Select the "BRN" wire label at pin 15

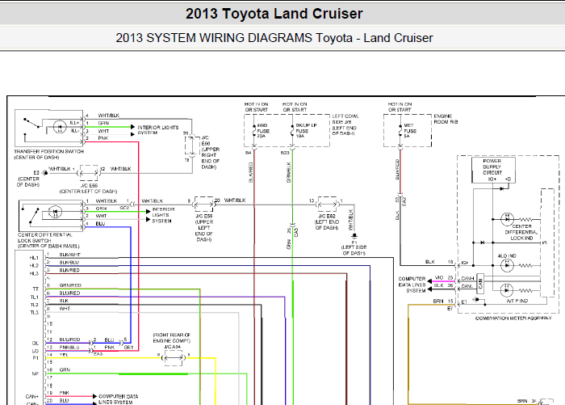pos(438,301)
